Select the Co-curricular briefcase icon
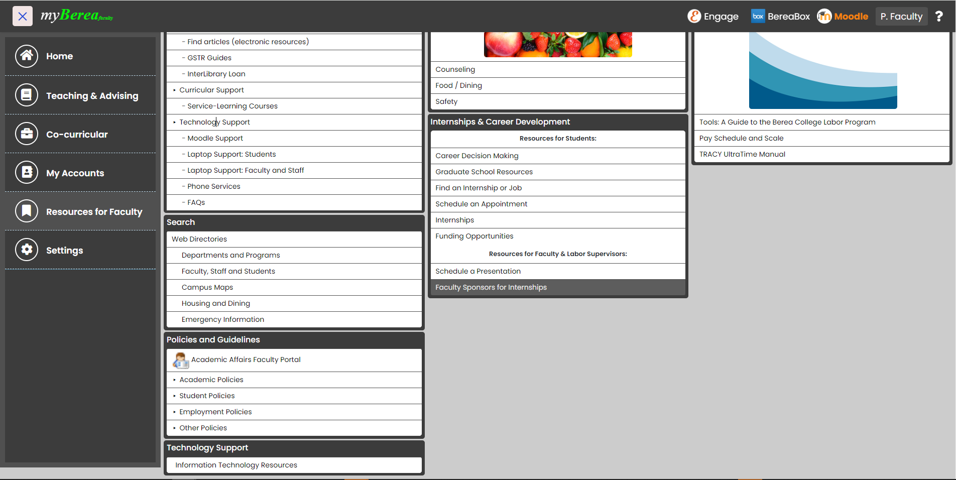 (27, 134)
